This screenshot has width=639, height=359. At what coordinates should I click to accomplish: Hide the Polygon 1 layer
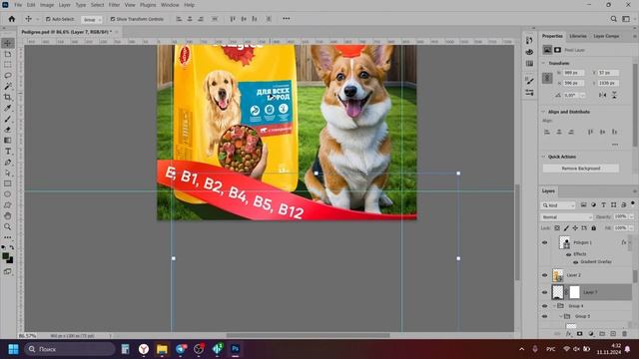545,242
